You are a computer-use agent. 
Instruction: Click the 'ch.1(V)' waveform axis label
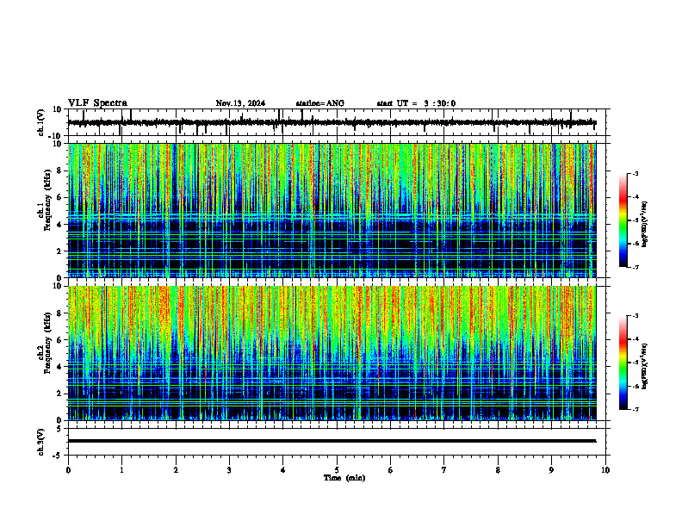[41, 122]
